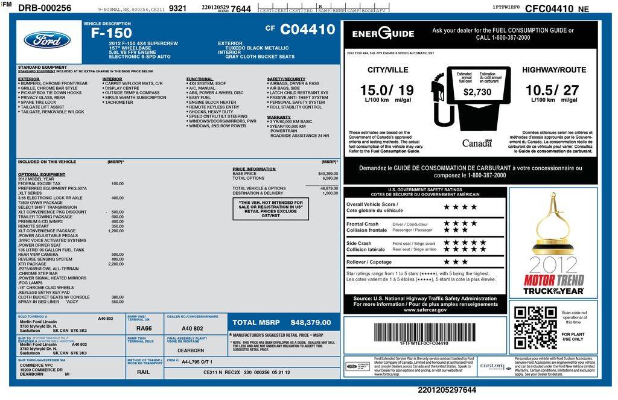Select ROADSIDE ASSISTANCE 24 HR warranty
Screen dimensions: 618x400
(x=299, y=136)
